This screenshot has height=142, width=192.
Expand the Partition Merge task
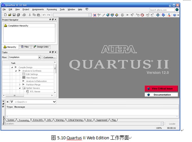(20, 85)
